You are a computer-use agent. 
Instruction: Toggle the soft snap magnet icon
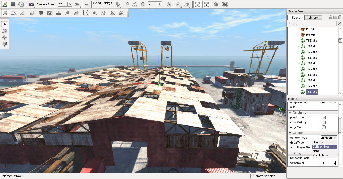(143, 4)
